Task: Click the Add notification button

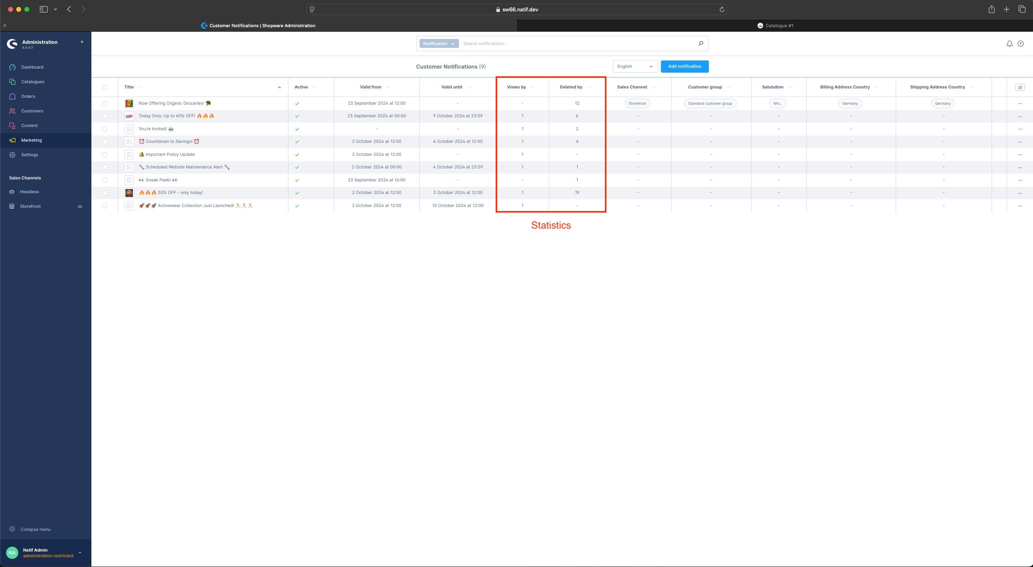Action: [x=684, y=66]
